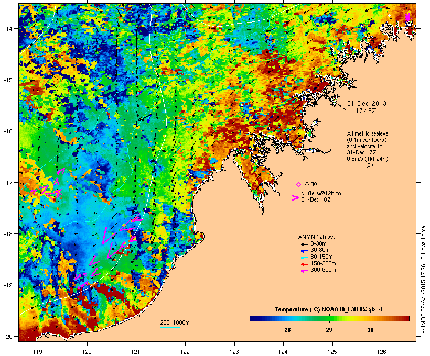Click the '31-Dec 18Z' drifters label line
This screenshot has width=430, height=356.
pos(316,199)
